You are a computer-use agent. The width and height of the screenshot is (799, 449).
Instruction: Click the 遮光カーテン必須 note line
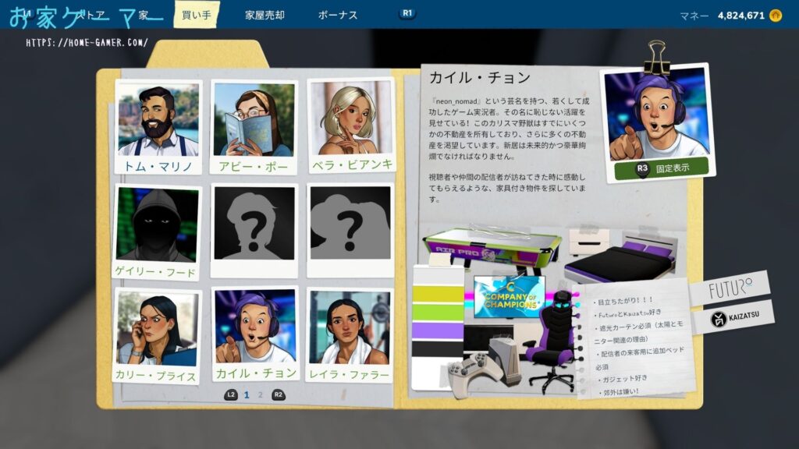(639, 331)
